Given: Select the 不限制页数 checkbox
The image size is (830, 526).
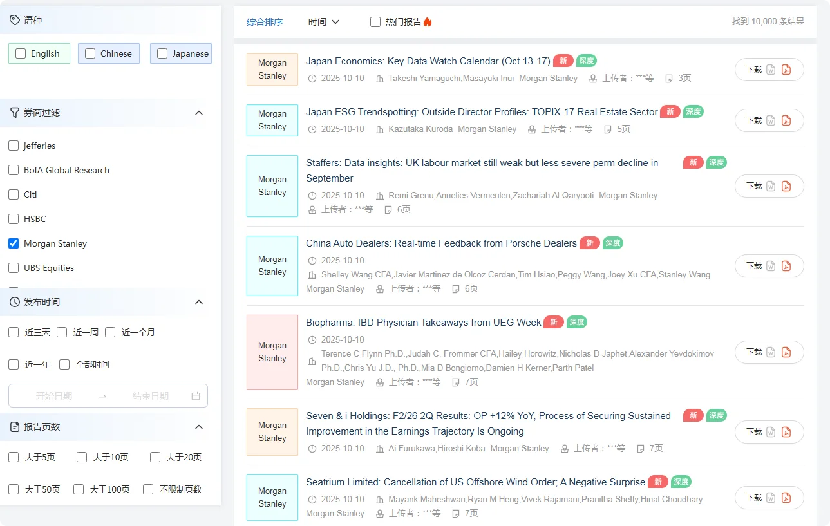Looking at the screenshot, I should pos(148,489).
